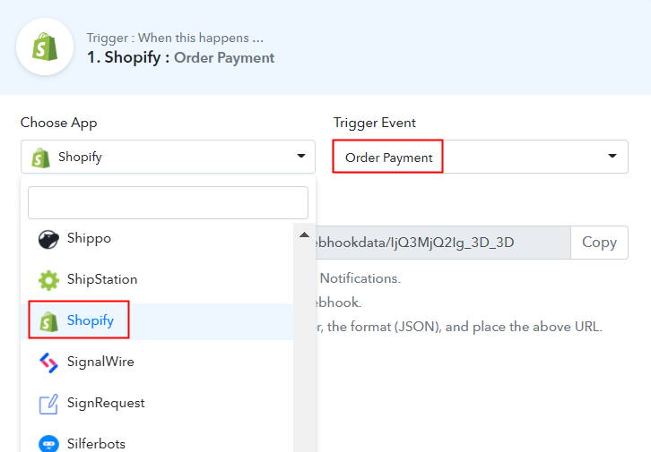Screen dimensions: 651x452
Task: Choose Shopify in the app list
Action: (157, 321)
